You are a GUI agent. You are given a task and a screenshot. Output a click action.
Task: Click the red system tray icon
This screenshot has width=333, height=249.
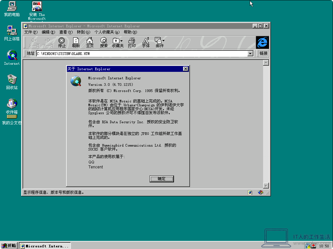313,246
